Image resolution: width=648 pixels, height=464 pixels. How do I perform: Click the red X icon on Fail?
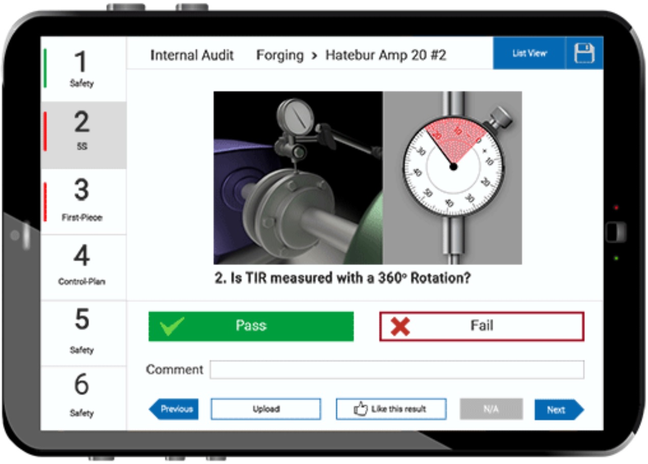tap(400, 327)
